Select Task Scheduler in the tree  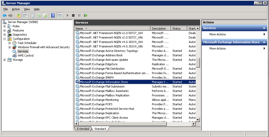(x=27, y=43)
